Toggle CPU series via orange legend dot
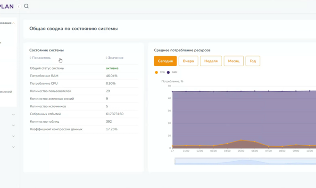 pyautogui.click(x=156, y=72)
